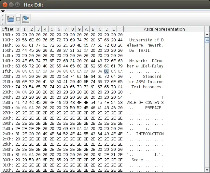
Task: Select byte 70 in row 300h
Action: pos(52,160)
